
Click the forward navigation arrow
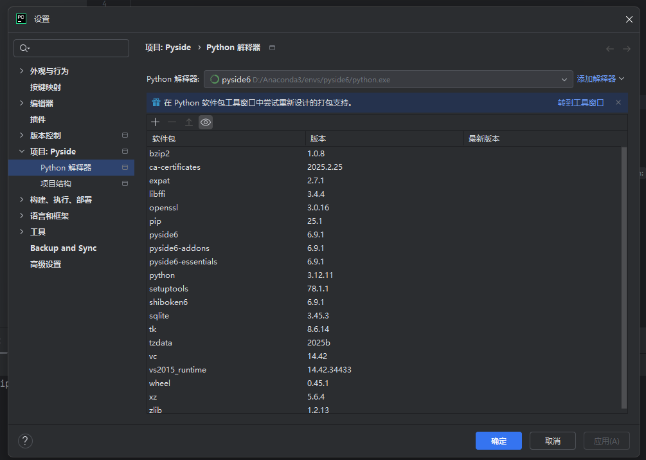(627, 49)
